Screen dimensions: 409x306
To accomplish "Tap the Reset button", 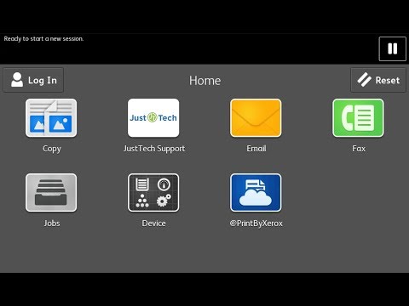I will point(378,80).
